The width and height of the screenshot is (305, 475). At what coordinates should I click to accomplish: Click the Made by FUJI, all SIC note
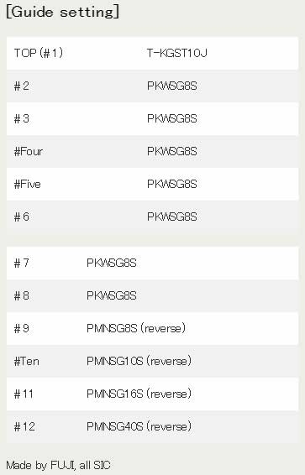(58, 465)
